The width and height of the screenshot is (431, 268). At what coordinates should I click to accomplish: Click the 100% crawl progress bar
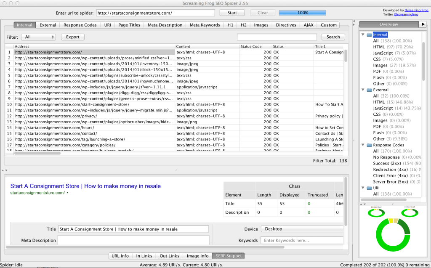click(x=302, y=13)
